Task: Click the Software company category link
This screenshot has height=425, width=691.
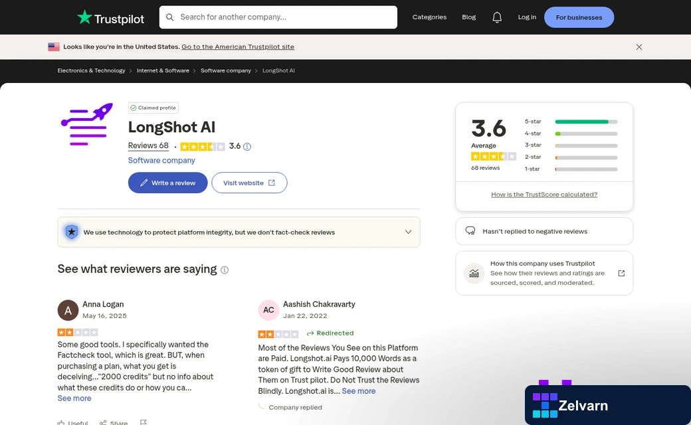Action: tap(161, 160)
